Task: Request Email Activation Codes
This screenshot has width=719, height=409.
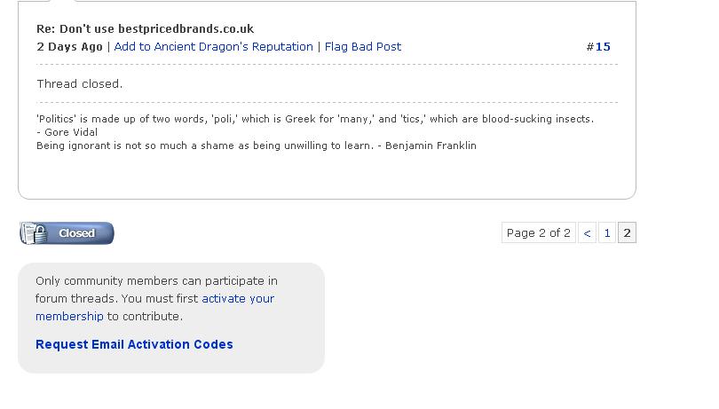Action: pos(134,344)
